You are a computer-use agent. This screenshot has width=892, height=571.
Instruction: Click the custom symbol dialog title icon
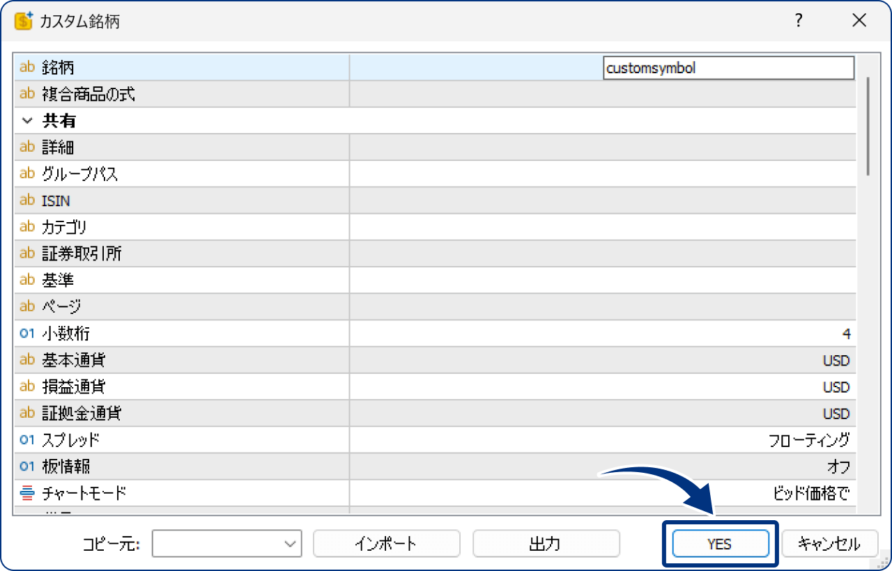24,21
